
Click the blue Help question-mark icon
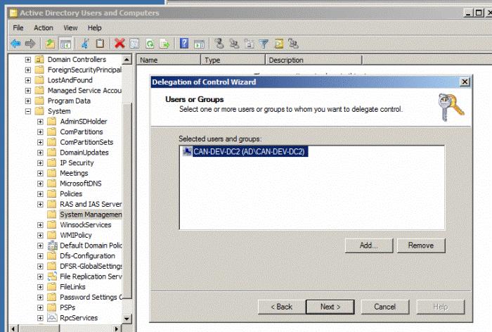tap(184, 43)
